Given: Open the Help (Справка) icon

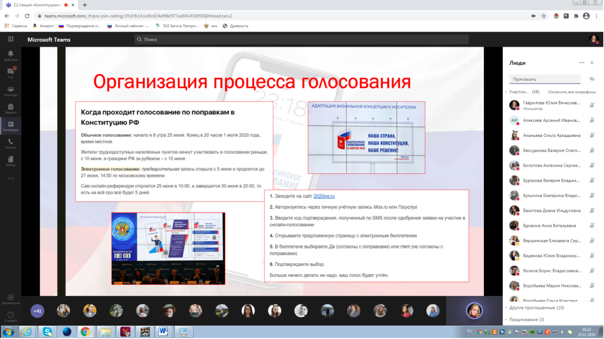Looking at the screenshot, I should click(11, 316).
